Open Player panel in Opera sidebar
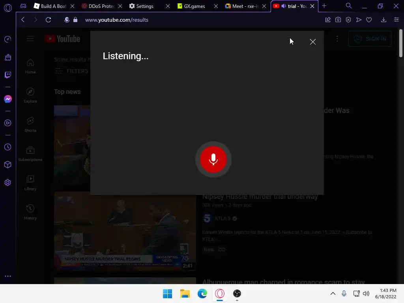This screenshot has width=404, height=303. click(8, 123)
